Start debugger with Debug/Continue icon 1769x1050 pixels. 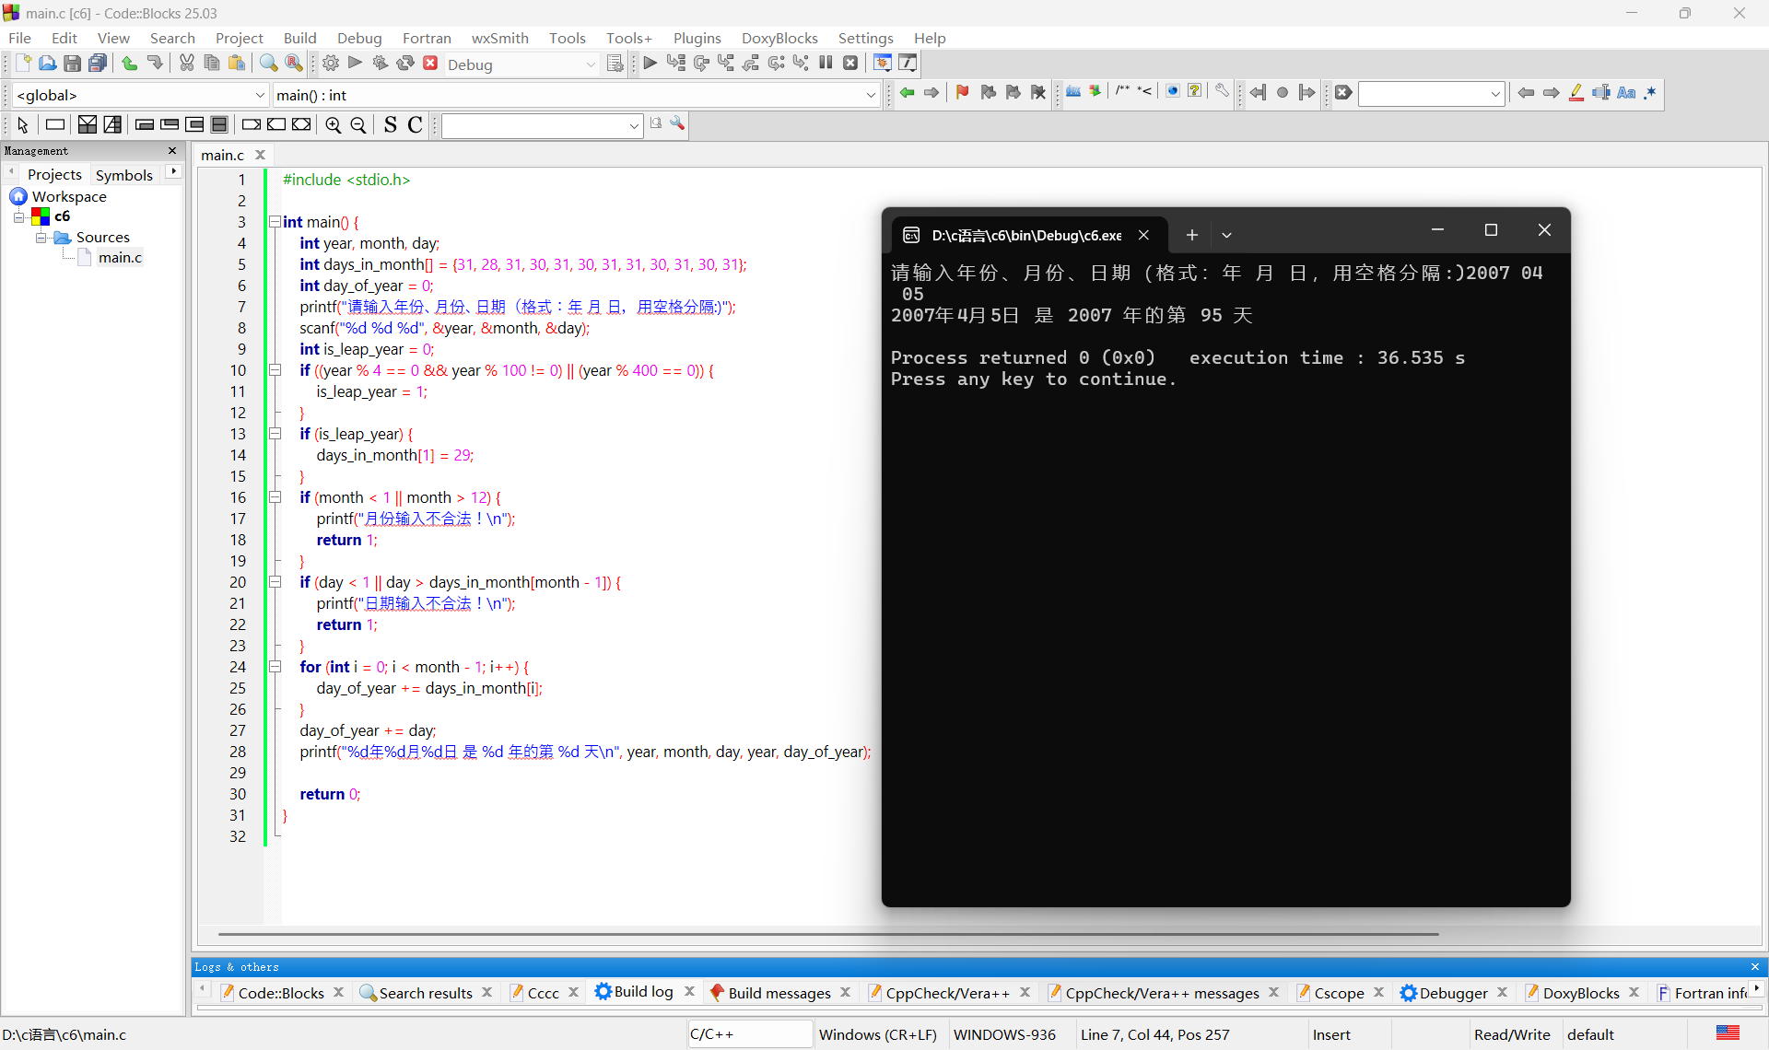click(650, 64)
